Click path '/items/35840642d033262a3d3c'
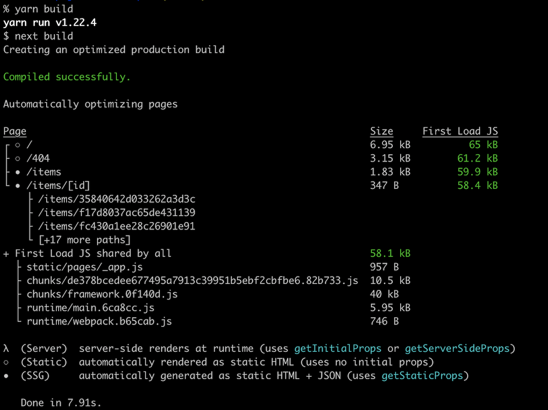Screen dimensions: 548x410 (x=117, y=199)
